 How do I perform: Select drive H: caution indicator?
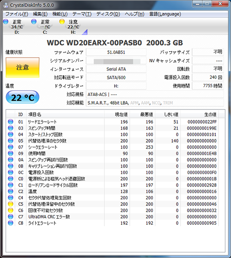coord(70,26)
